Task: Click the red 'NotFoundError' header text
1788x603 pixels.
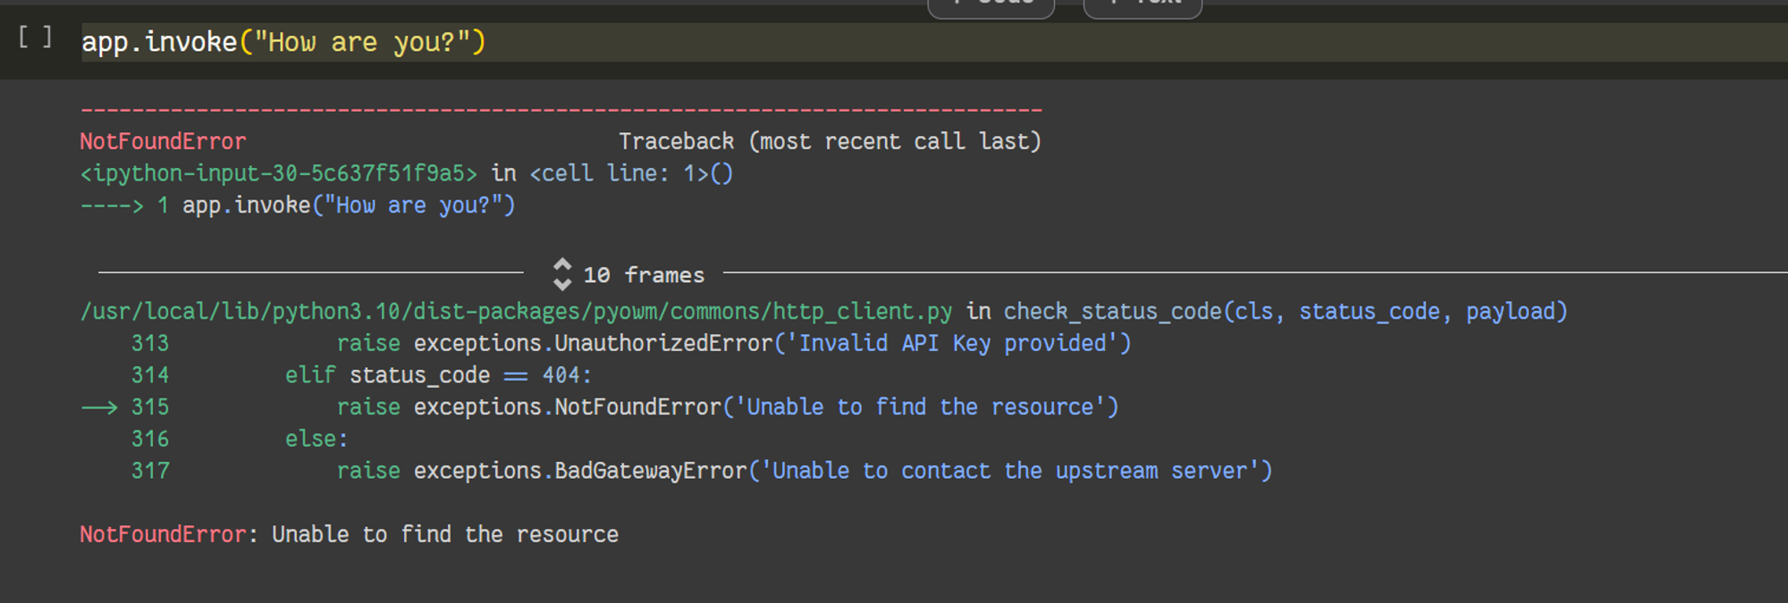Action: 163,141
